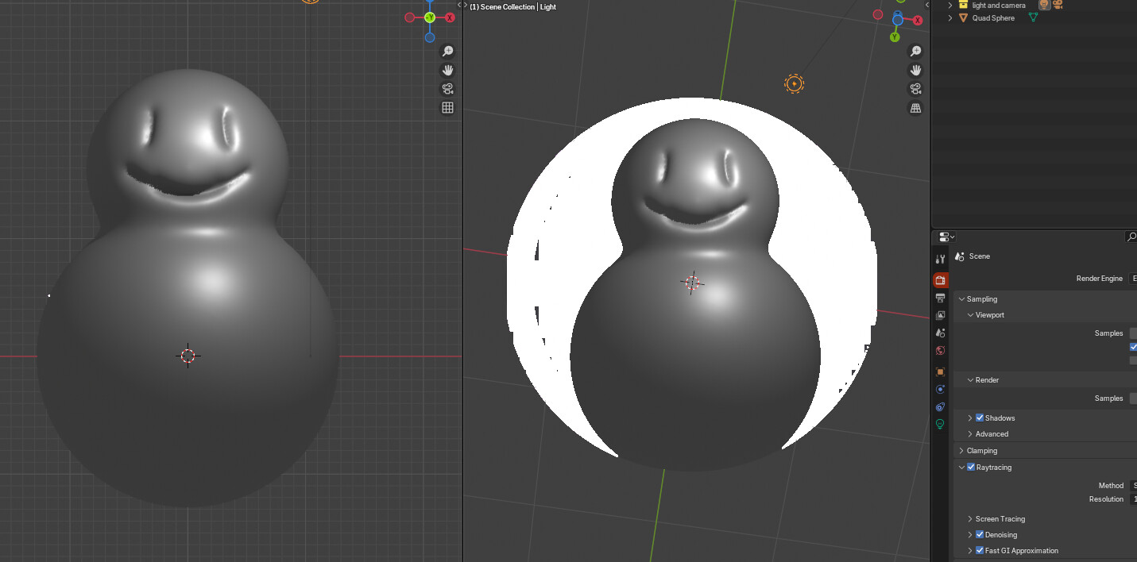Select the light and camera collection
Image resolution: width=1137 pixels, height=562 pixels.
click(x=999, y=5)
